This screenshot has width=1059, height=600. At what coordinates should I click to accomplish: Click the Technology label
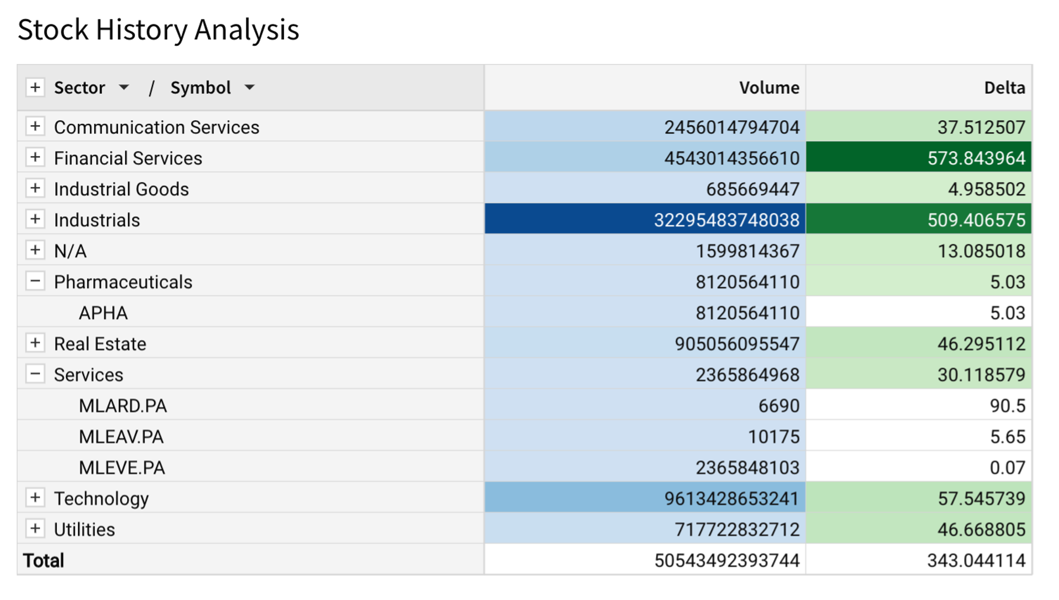101,499
